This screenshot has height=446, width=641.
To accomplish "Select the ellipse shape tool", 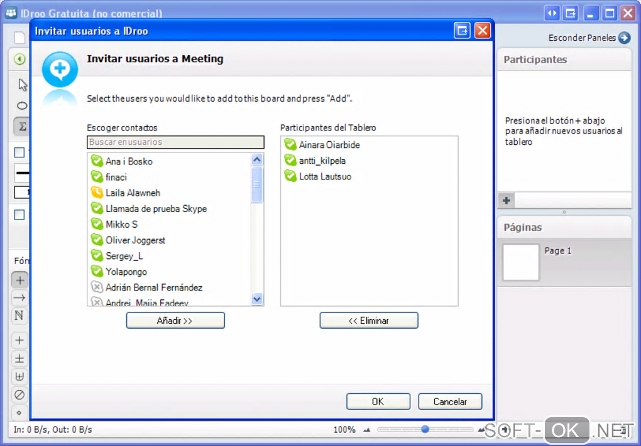I will point(22,106).
